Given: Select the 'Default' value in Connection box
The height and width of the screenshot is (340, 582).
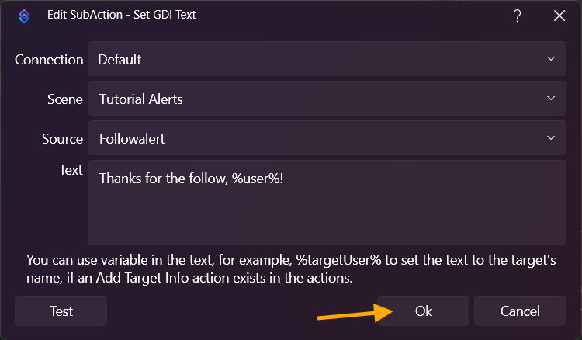Looking at the screenshot, I should (120, 59).
